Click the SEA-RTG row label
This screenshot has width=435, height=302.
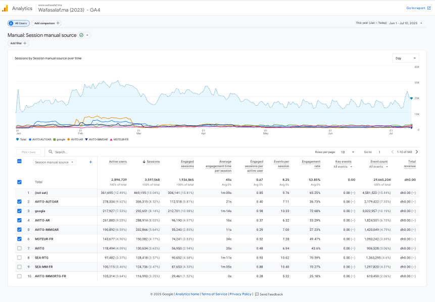41,258
